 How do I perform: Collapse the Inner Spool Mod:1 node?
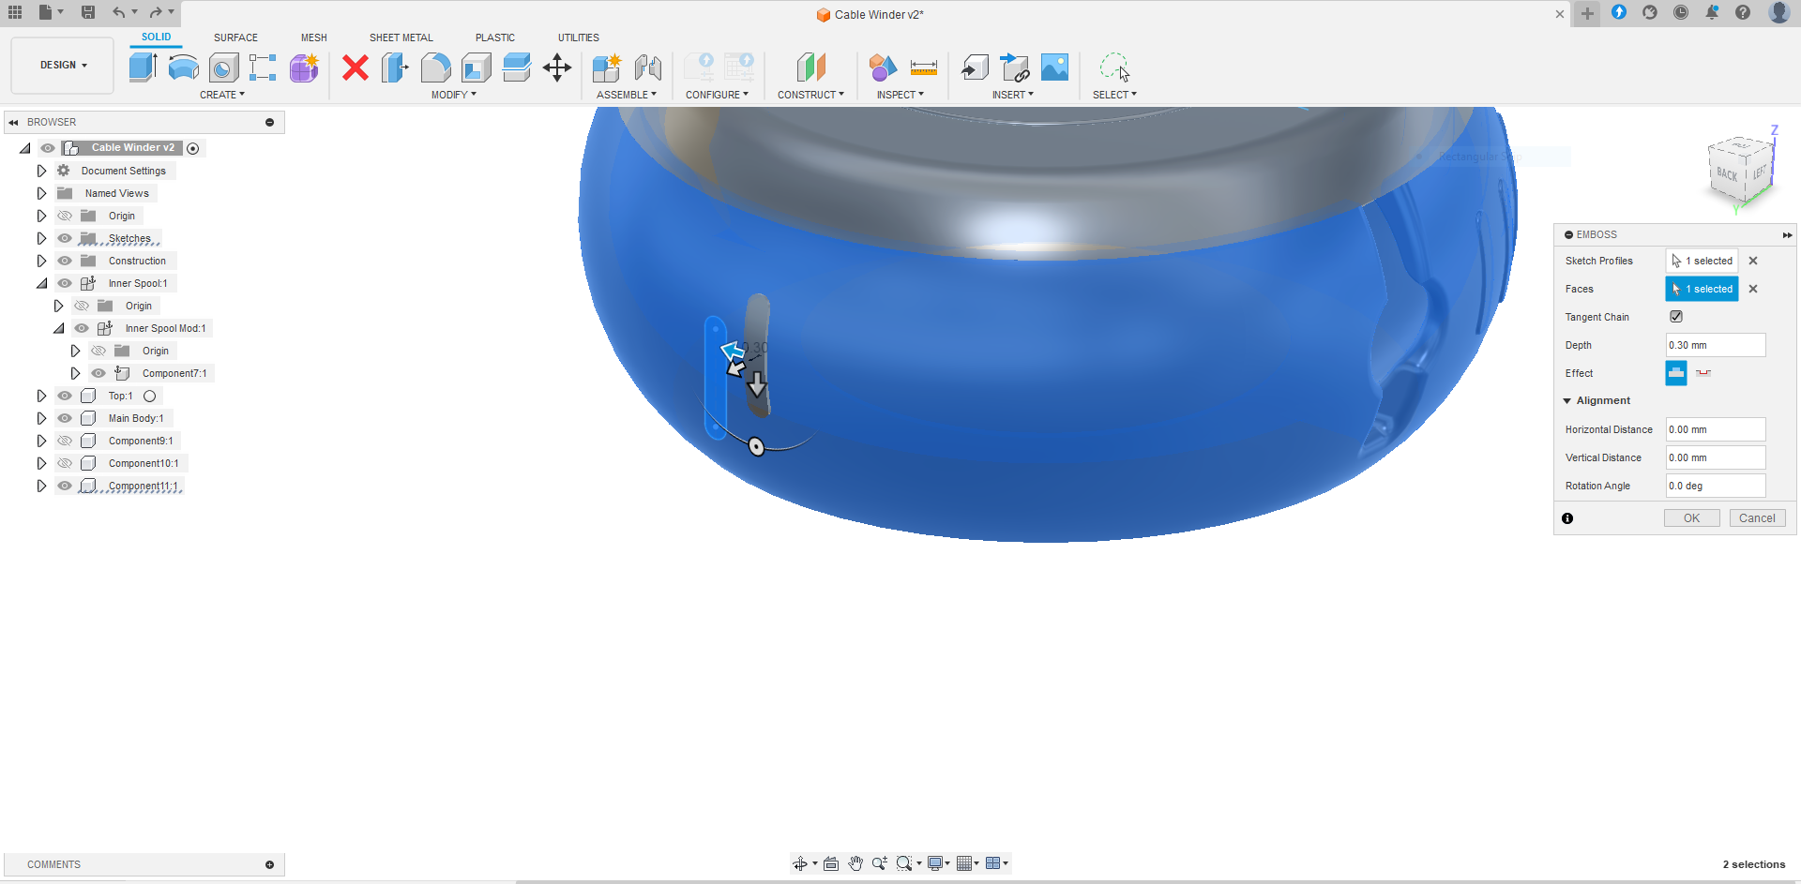point(59,328)
